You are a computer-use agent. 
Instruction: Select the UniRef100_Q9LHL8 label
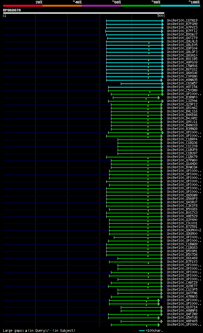(182, 41)
